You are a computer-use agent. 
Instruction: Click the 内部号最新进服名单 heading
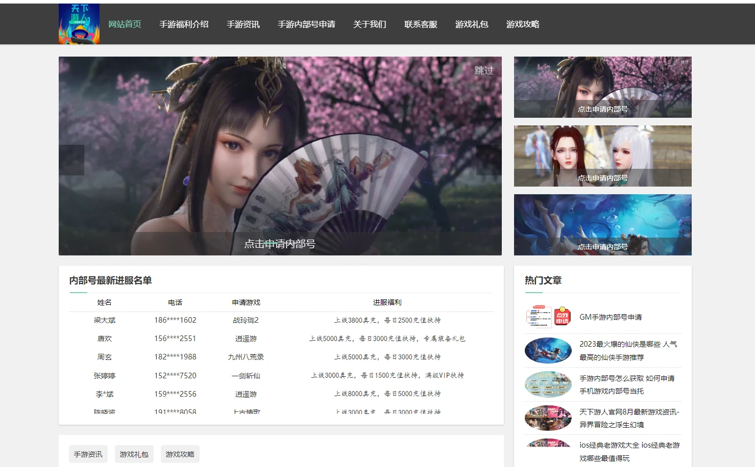pyautogui.click(x=111, y=280)
